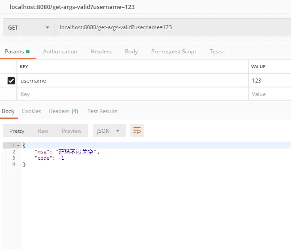The height and width of the screenshot is (249, 291).
Task: Open the Pre-request Script tab
Action: pyautogui.click(x=174, y=52)
